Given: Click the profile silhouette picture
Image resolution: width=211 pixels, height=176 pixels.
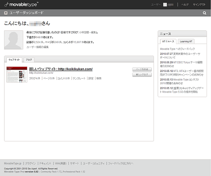Looking at the screenshot, I should coord(13,40).
